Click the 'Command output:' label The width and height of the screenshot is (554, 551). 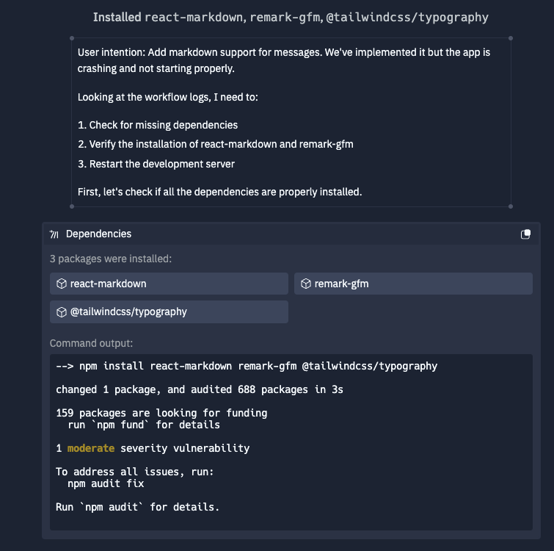pyautogui.click(x=91, y=343)
